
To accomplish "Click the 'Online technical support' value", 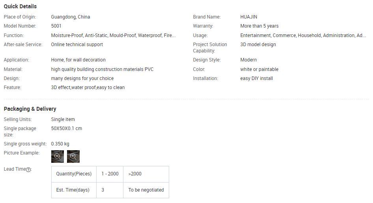I will point(77,45).
